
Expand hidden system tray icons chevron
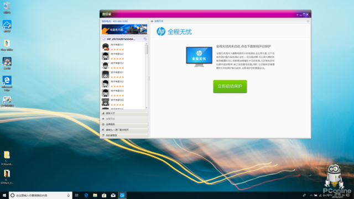coord(311,195)
